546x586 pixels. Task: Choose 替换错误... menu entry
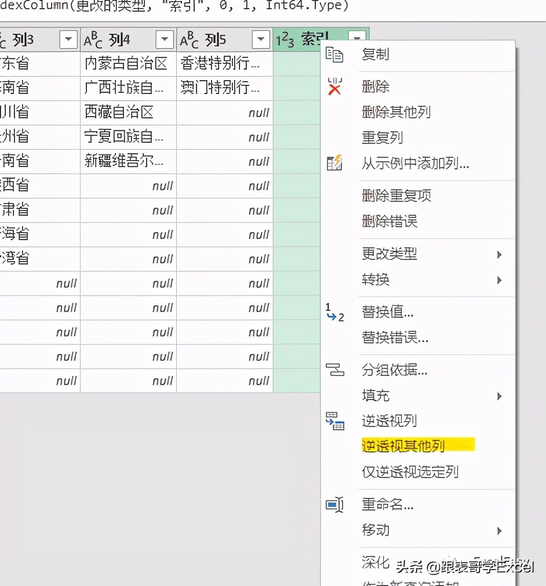395,338
